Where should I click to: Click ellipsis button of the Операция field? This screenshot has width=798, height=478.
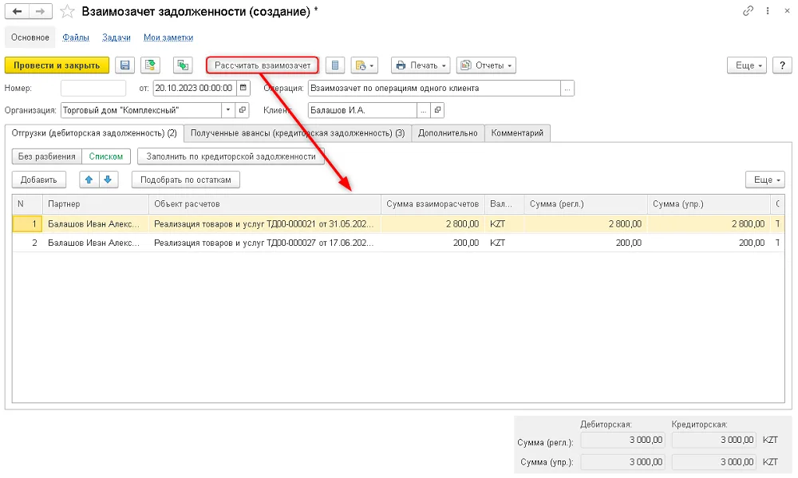point(567,88)
